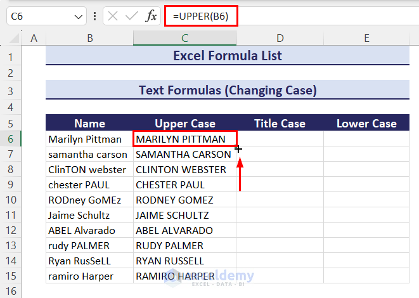Select column E header
This screenshot has height=298, width=419.
pos(366,38)
